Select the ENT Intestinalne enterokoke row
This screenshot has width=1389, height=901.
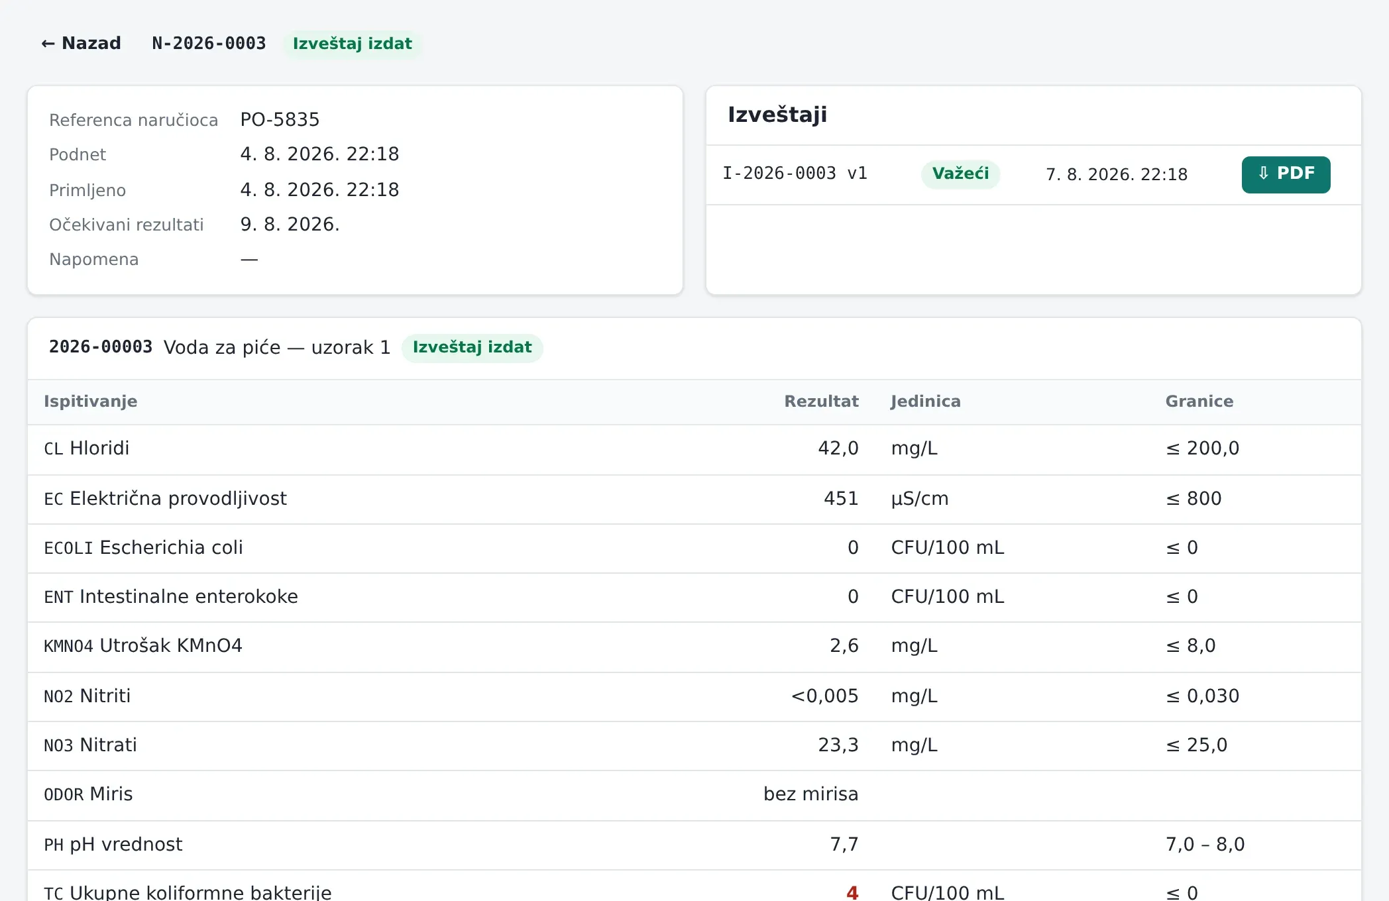coord(694,597)
